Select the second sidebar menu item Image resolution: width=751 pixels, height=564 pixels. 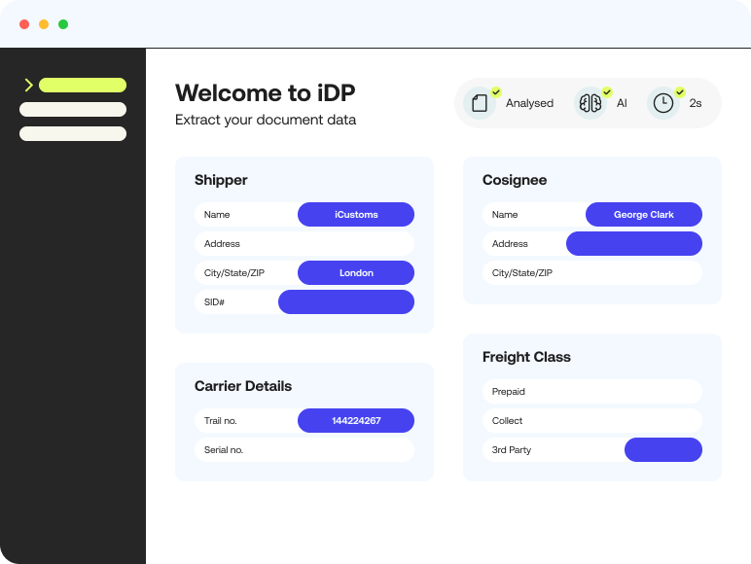click(x=73, y=109)
